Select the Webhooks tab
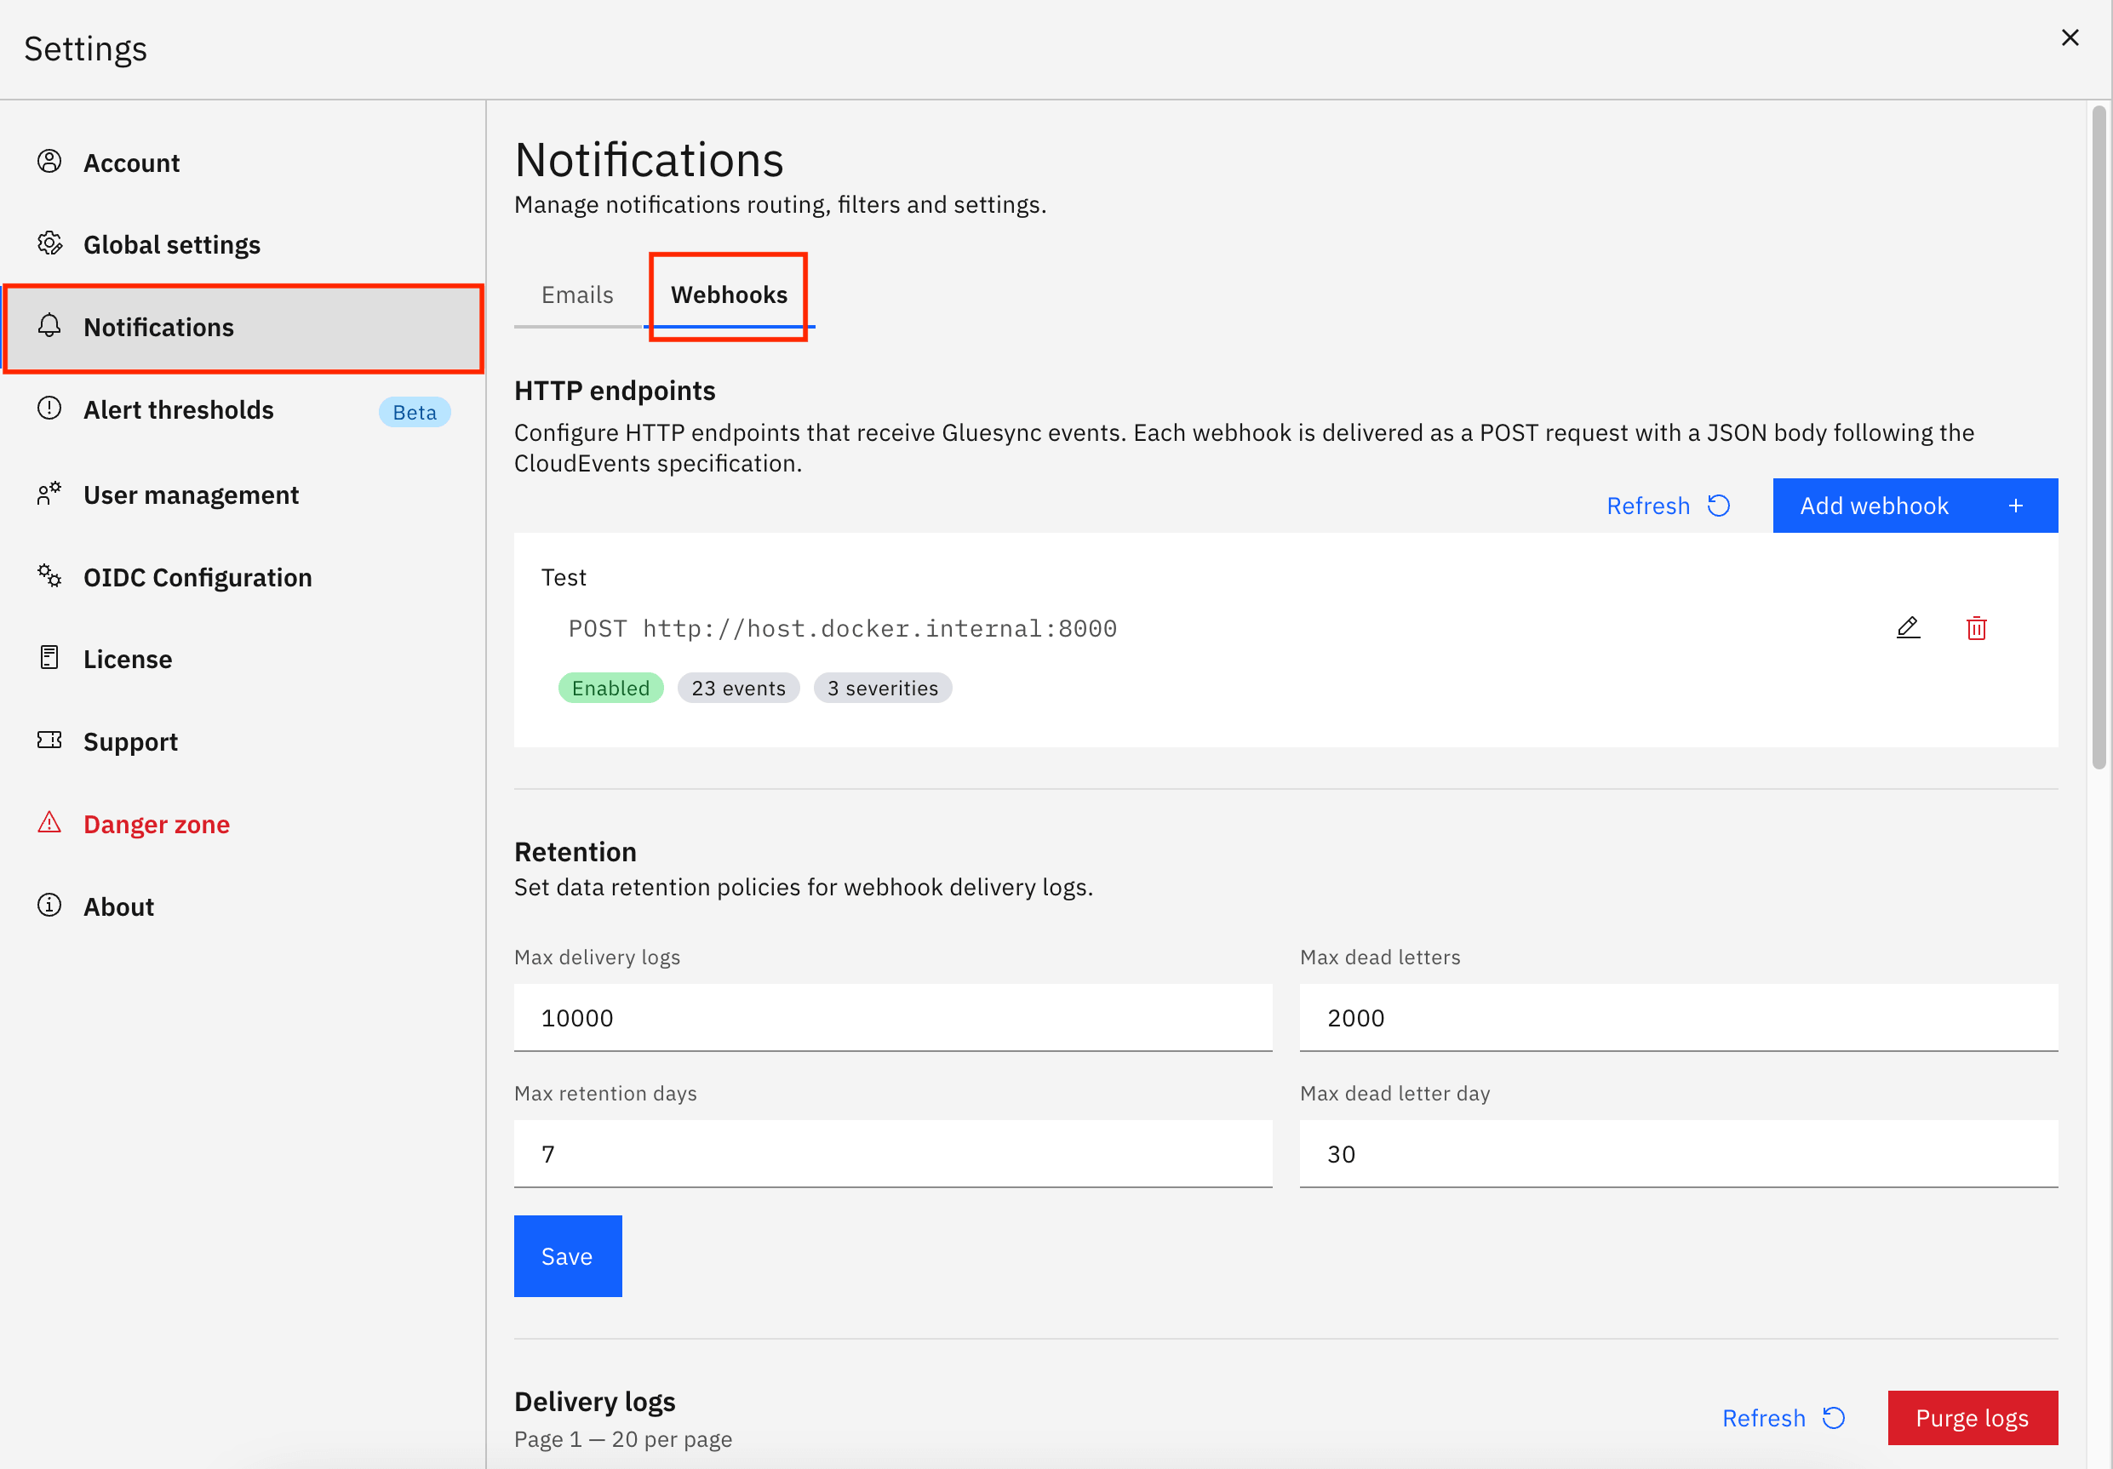The image size is (2113, 1469). pyautogui.click(x=729, y=294)
